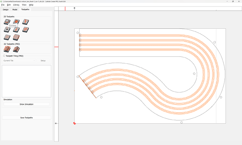242x145 pixels.
Task: Click the middle icon in second 2D toolpath row
Action: [x=16, y=29]
